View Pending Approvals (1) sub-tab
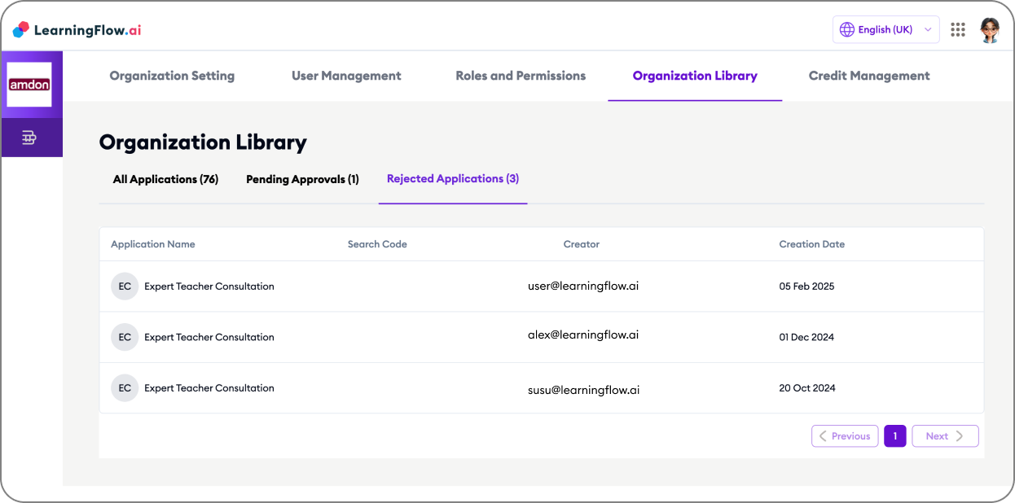This screenshot has height=503, width=1015. tap(302, 179)
